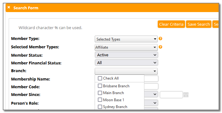The image size is (222, 113).
Task: Click the 'Member Financial Status:' label
Action: pos(36,63)
